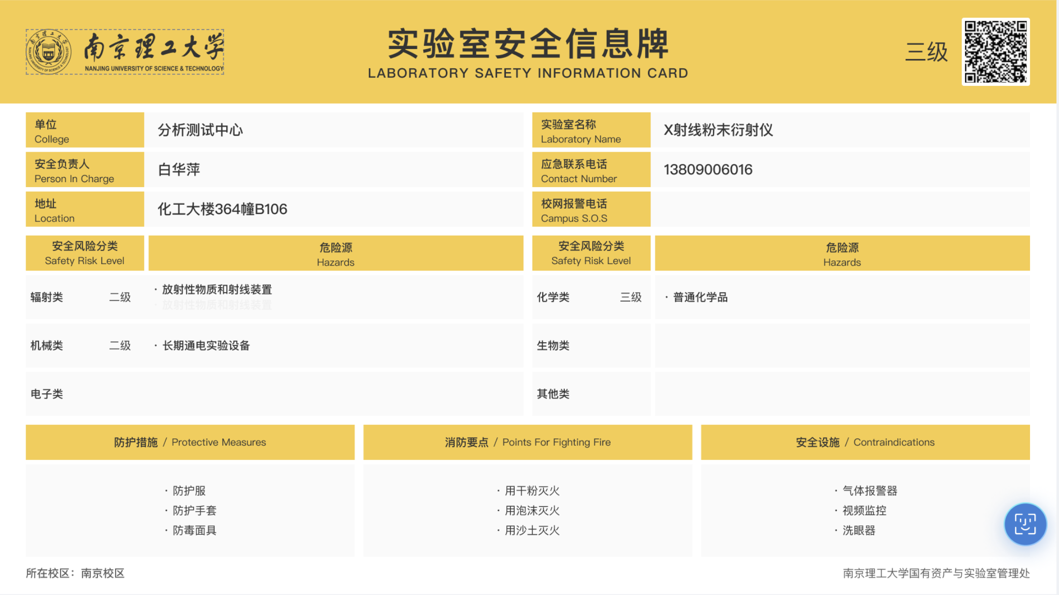Click the Nanjing University logo emblem
The height and width of the screenshot is (595, 1059).
point(48,52)
